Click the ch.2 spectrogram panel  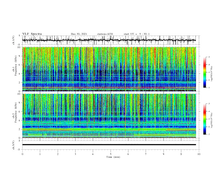109,116
